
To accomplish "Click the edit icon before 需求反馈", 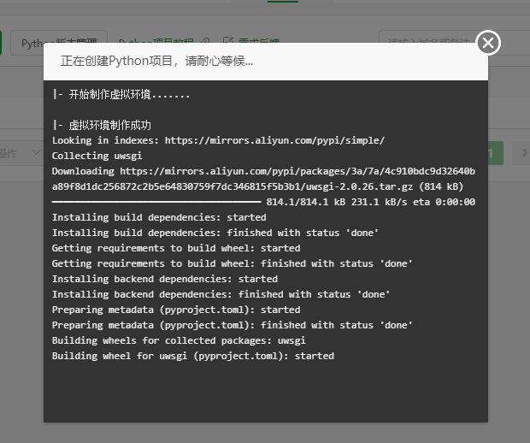I will pos(227,42).
